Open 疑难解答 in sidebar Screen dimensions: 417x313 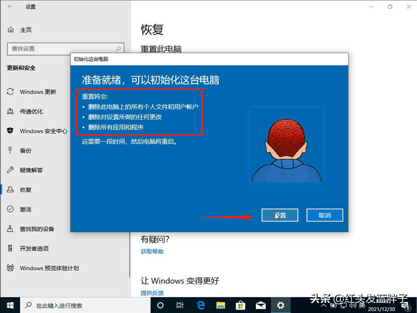click(x=31, y=170)
